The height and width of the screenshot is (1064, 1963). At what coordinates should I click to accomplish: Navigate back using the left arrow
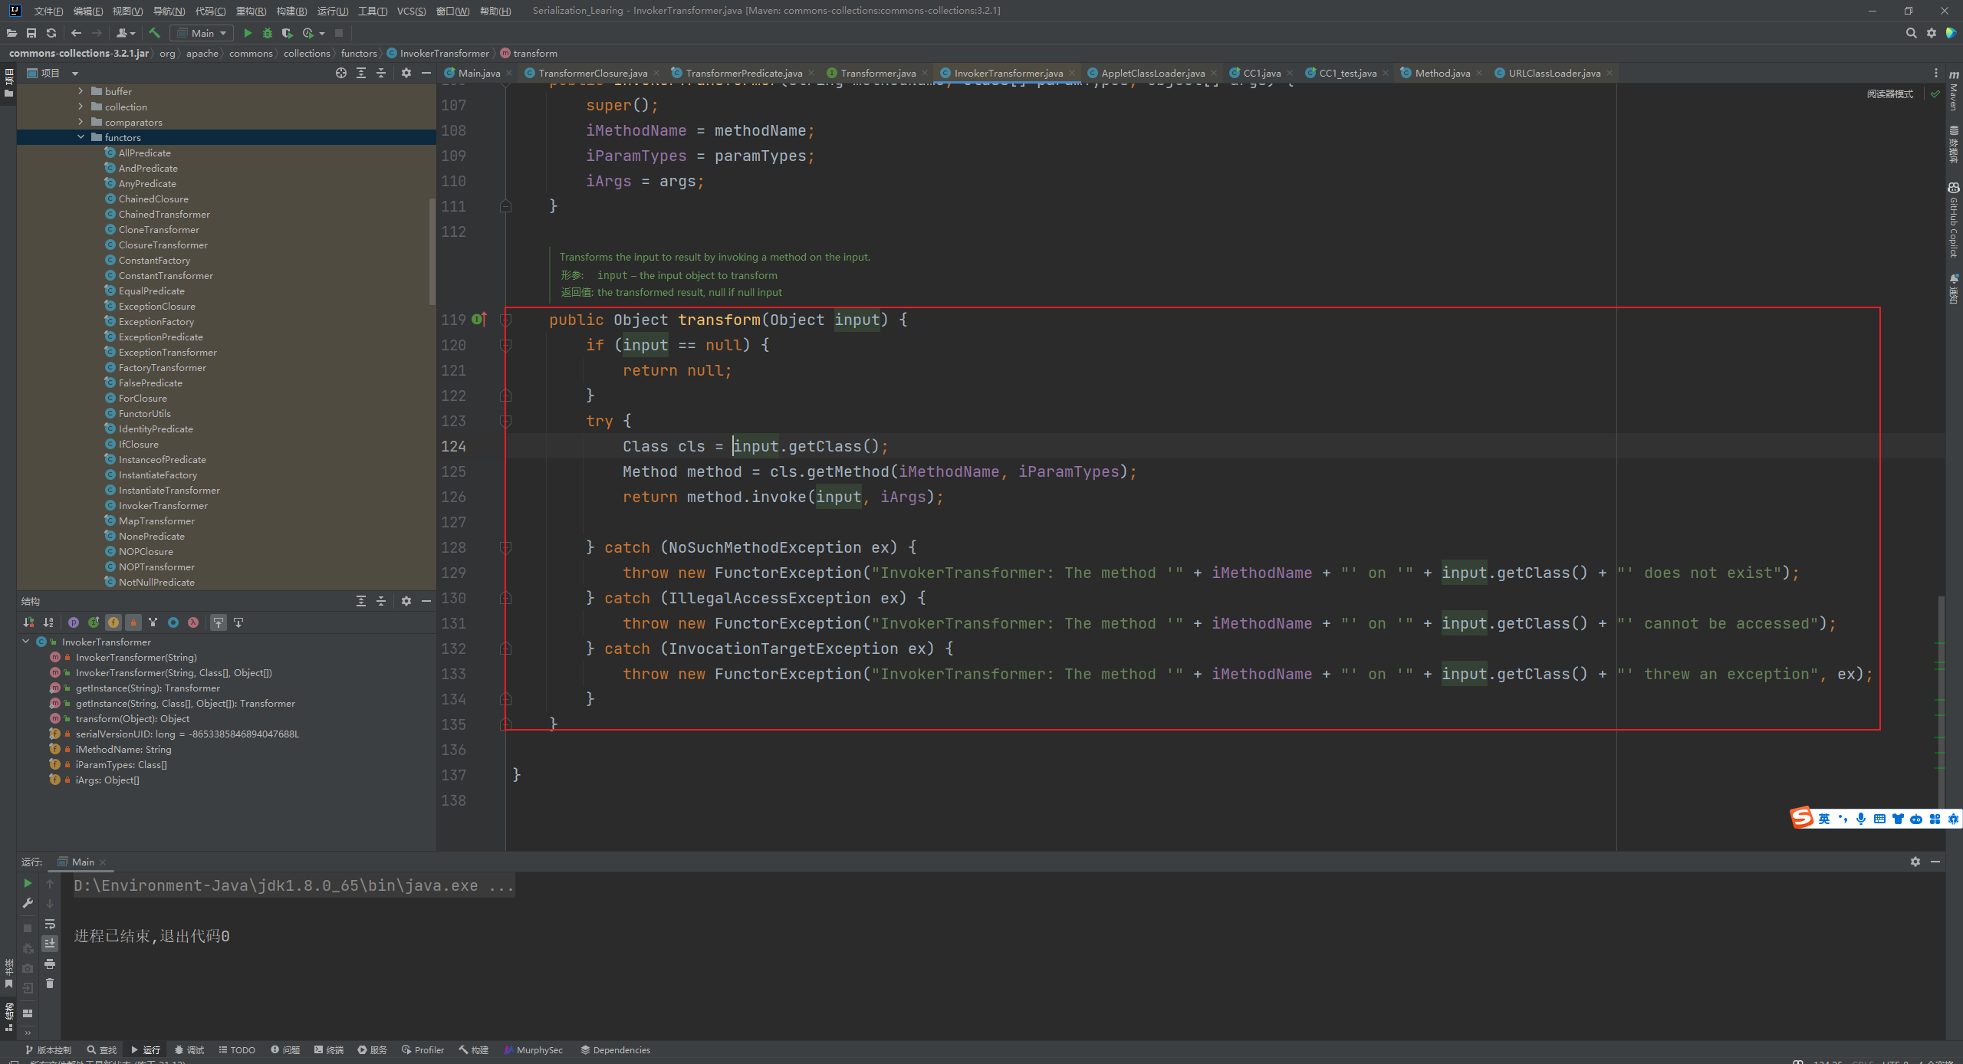pos(76,33)
